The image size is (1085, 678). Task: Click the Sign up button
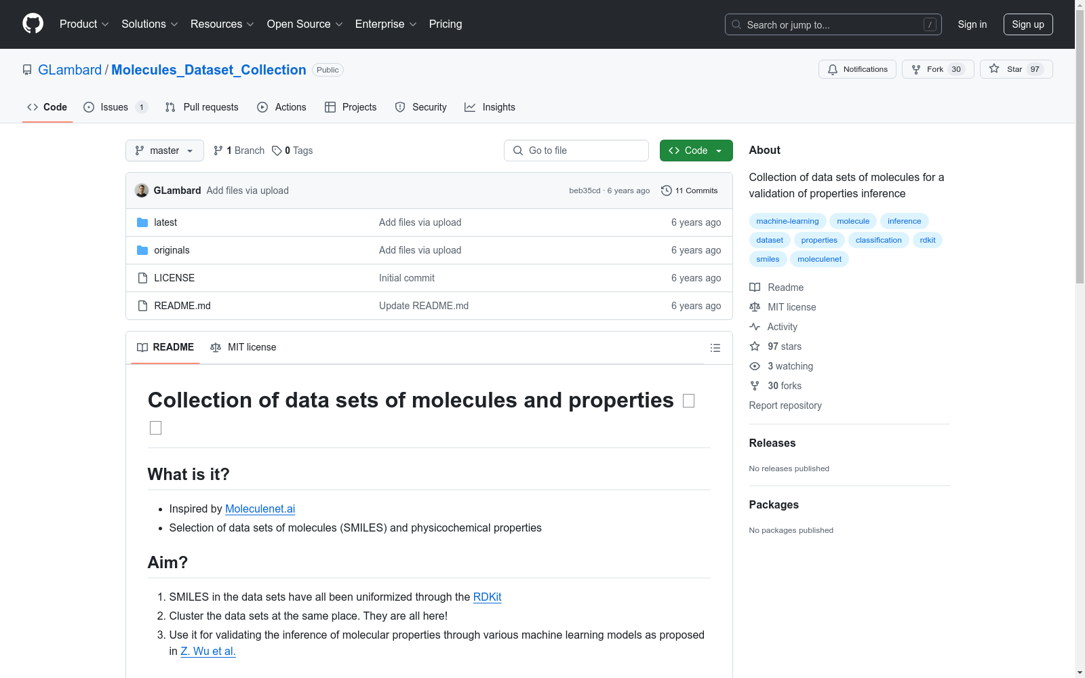pyautogui.click(x=1028, y=24)
